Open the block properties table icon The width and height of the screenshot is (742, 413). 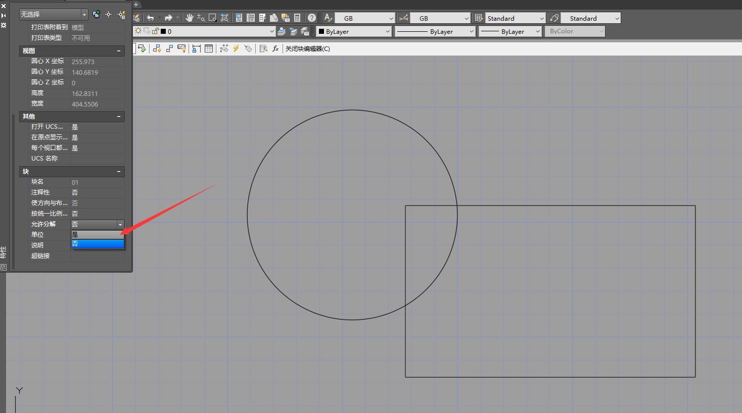tap(208, 49)
